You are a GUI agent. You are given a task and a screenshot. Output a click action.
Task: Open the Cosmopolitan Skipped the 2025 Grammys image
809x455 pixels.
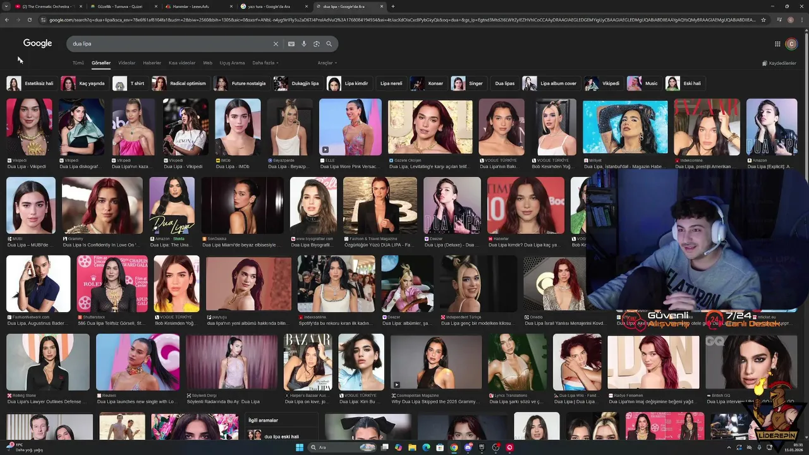tap(435, 362)
